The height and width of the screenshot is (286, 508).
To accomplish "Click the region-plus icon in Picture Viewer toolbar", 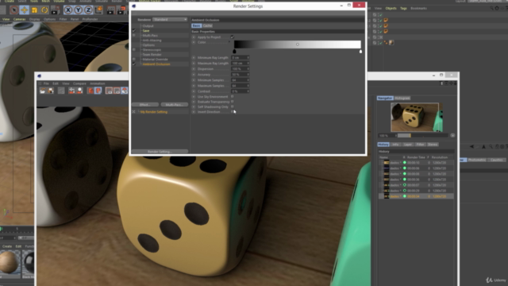I will pos(71,91).
